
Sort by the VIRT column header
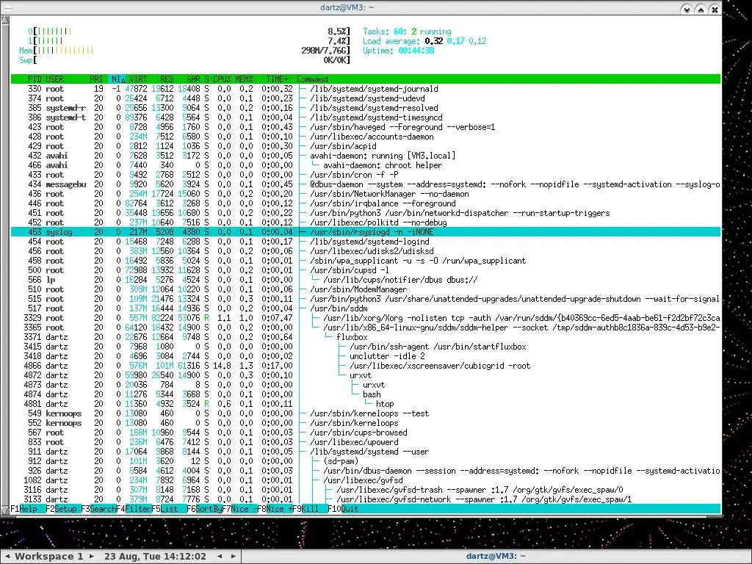click(138, 79)
